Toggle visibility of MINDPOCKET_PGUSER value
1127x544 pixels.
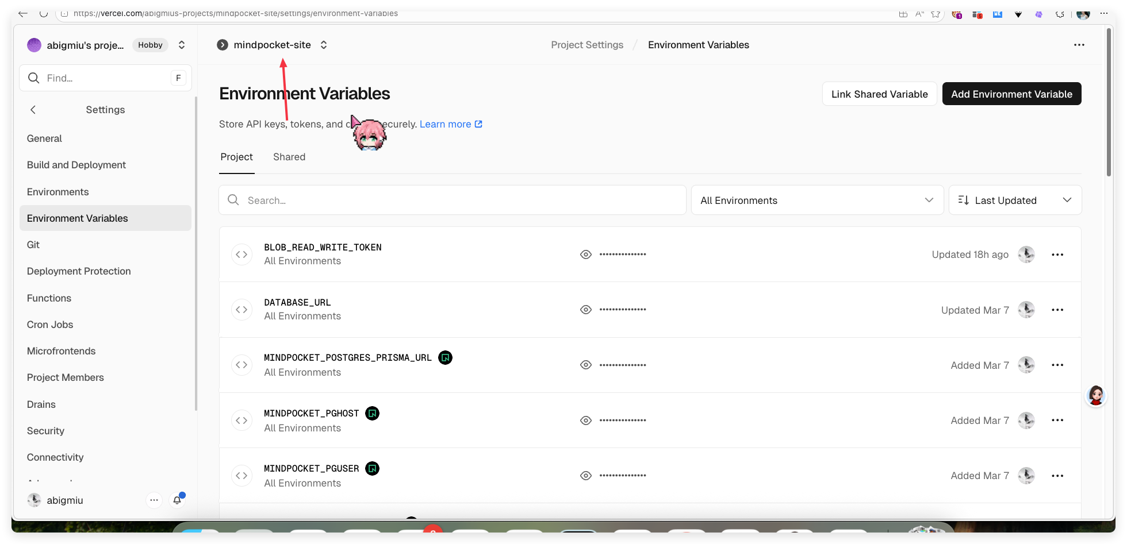585,476
